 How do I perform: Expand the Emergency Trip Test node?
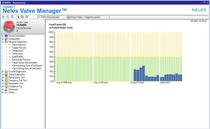3,80
